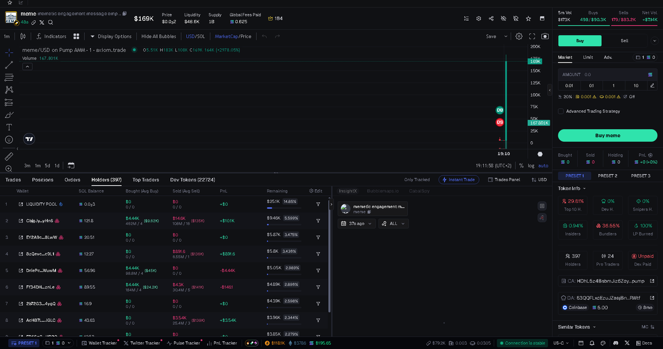Open the emoji sticker tool
Viewport: 663px width, 349px height.
coord(9,140)
